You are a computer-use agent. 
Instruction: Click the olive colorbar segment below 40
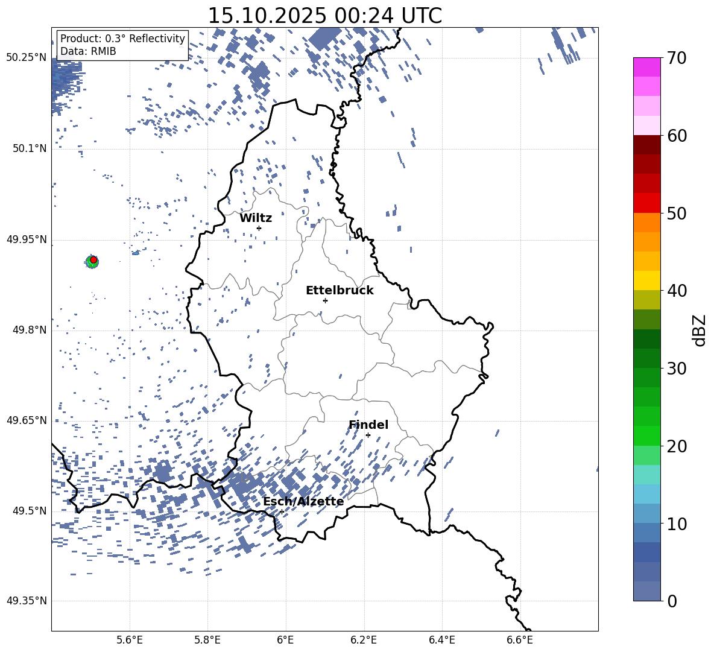[x=647, y=300]
